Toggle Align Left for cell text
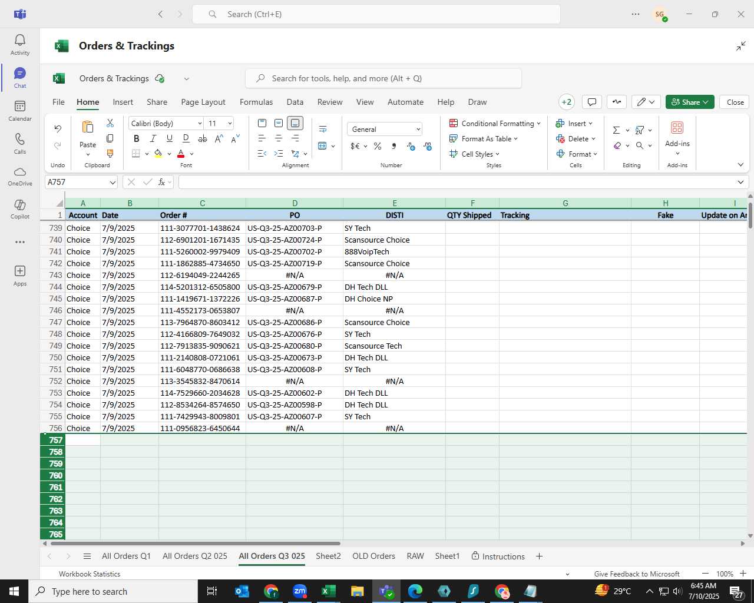Viewport: 754px width, 603px height. coord(262,138)
